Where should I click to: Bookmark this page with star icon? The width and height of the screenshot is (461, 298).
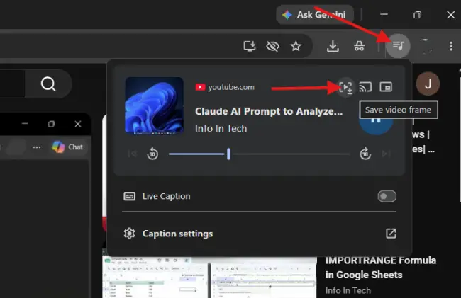coord(296,46)
